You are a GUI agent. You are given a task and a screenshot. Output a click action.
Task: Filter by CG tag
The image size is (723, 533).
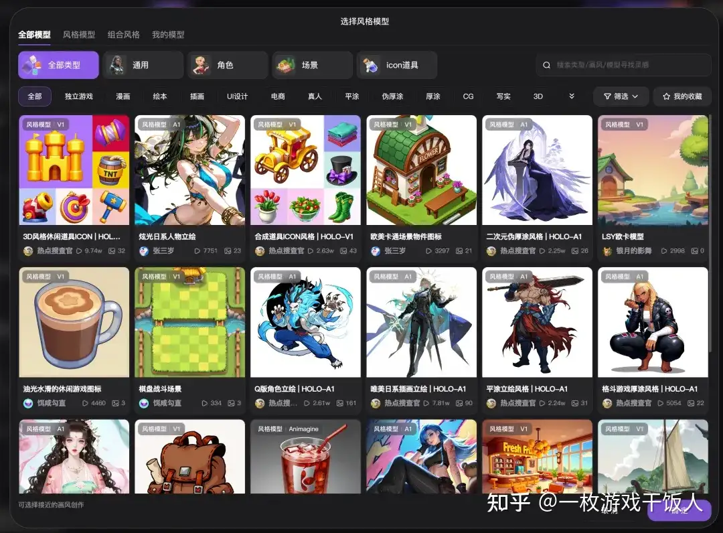(x=468, y=96)
